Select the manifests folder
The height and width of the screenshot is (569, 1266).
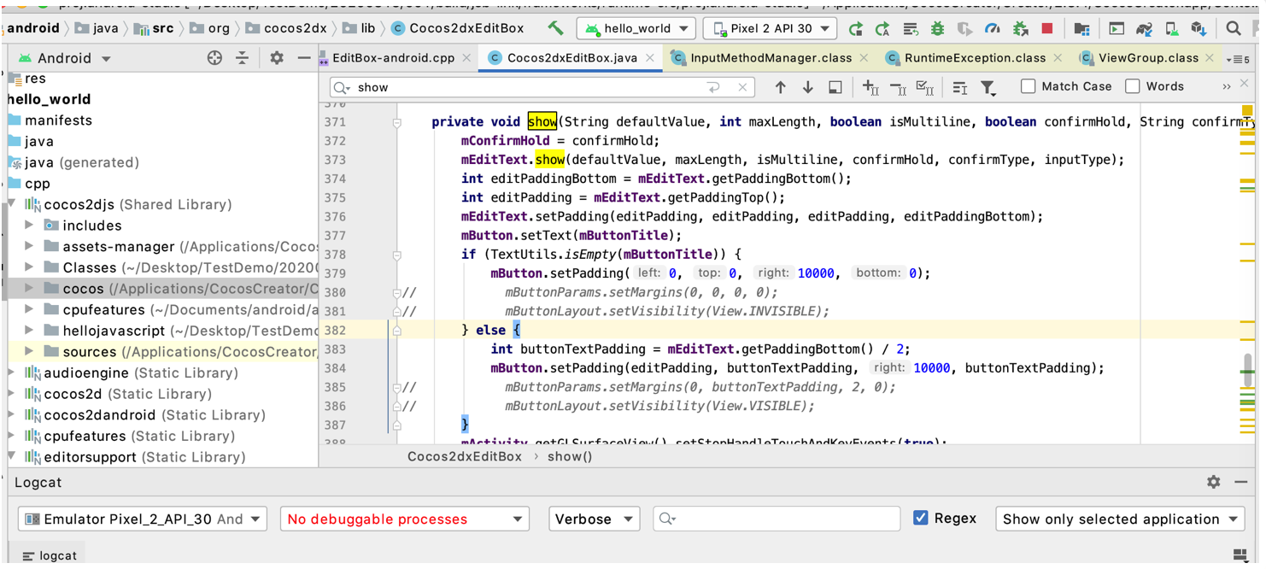(x=58, y=120)
